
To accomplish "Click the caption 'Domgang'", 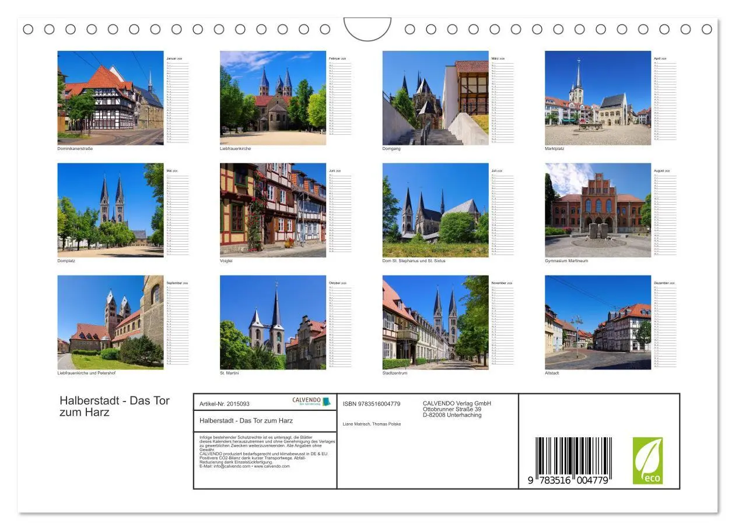I will pos(391,149).
